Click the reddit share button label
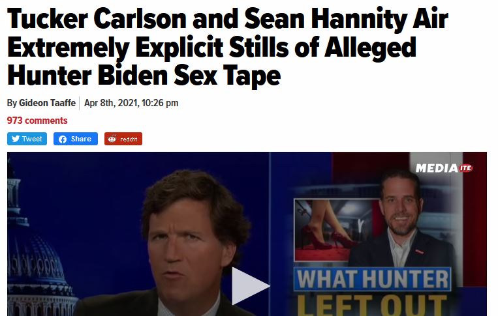Image resolution: width=498 pixels, height=316 pixels. point(129,139)
